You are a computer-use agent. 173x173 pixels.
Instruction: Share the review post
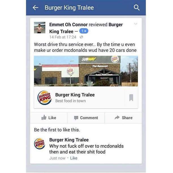123,118
